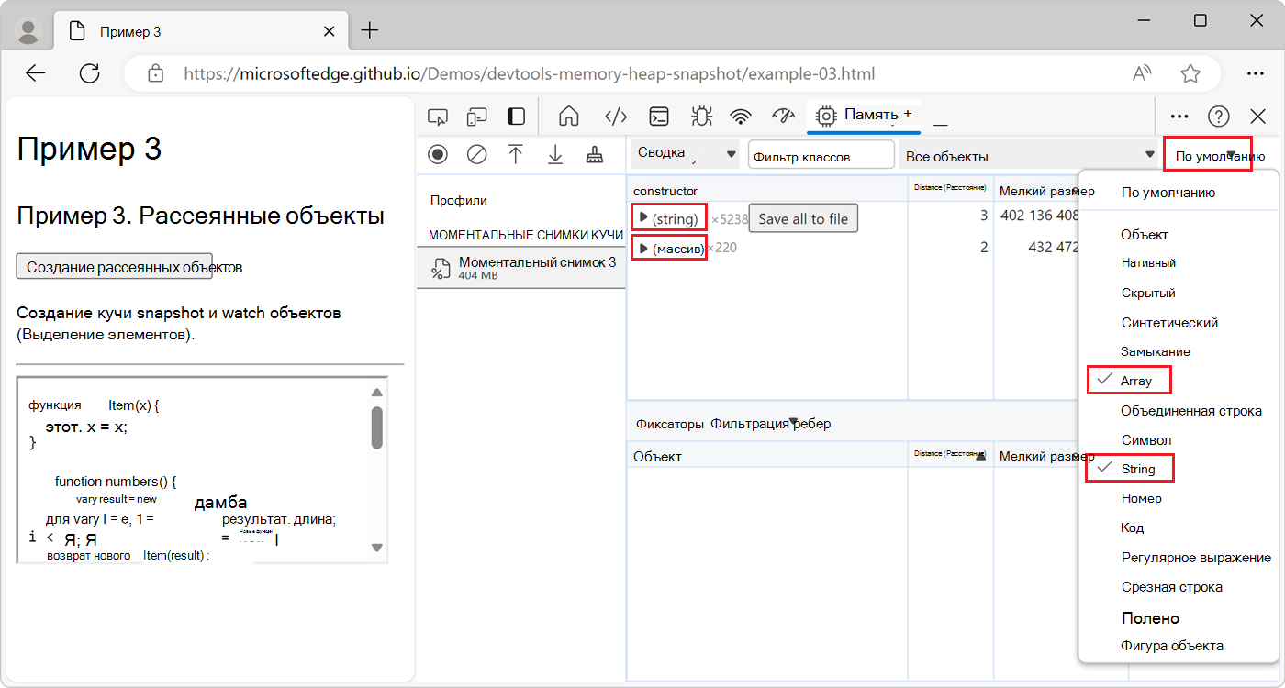Click the code box scrollbar thumb
This screenshot has width=1285, height=688.
(376, 427)
